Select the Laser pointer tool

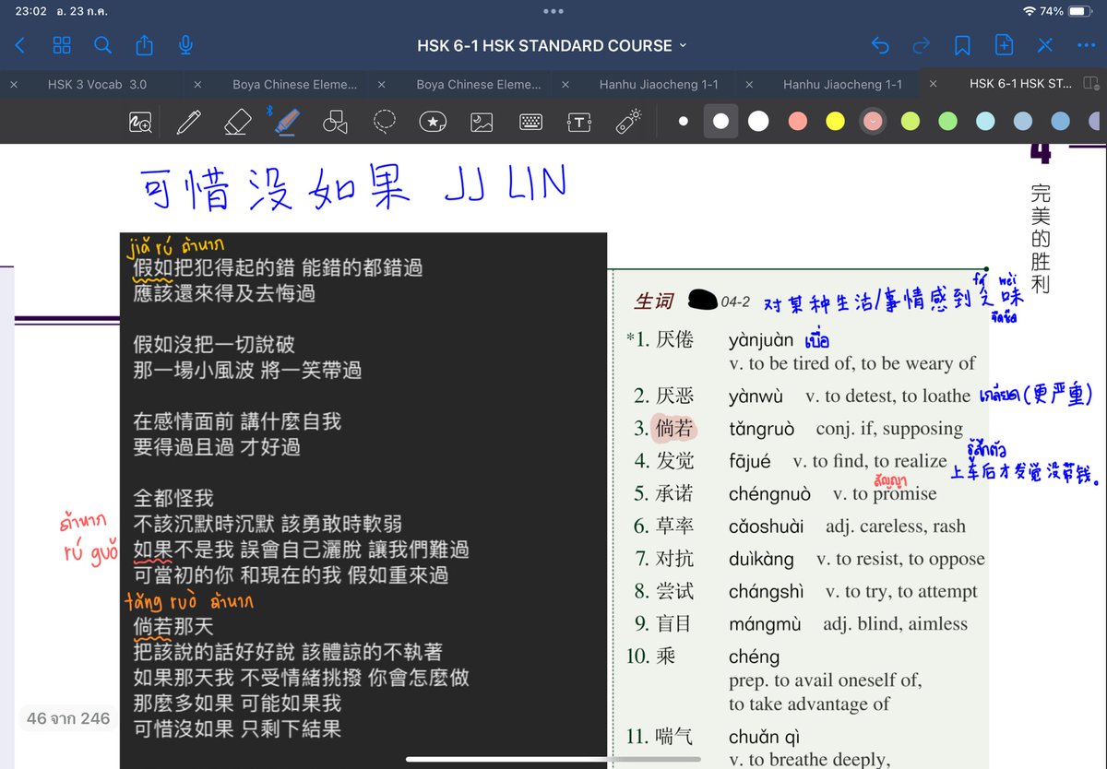pyautogui.click(x=628, y=122)
